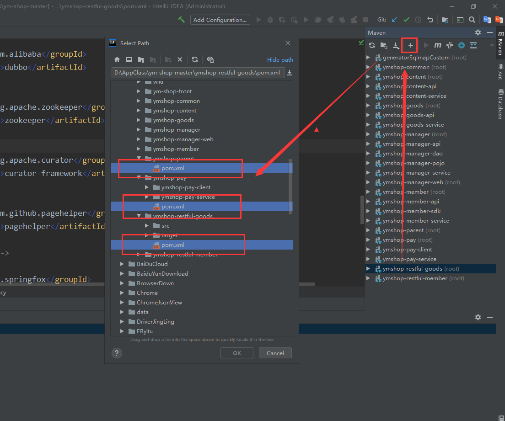Screen dimensions: 505x421
Task: Toggle Maven Offline Mode blue icon
Action: pyautogui.click(x=462, y=45)
